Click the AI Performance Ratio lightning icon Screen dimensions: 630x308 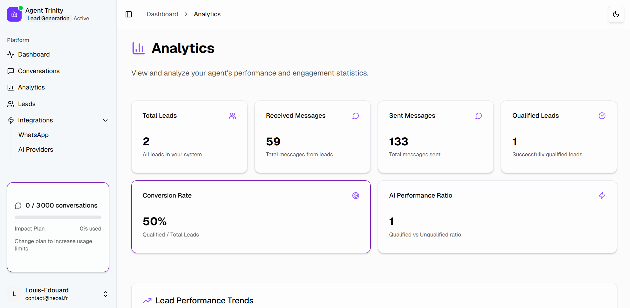pos(602,196)
